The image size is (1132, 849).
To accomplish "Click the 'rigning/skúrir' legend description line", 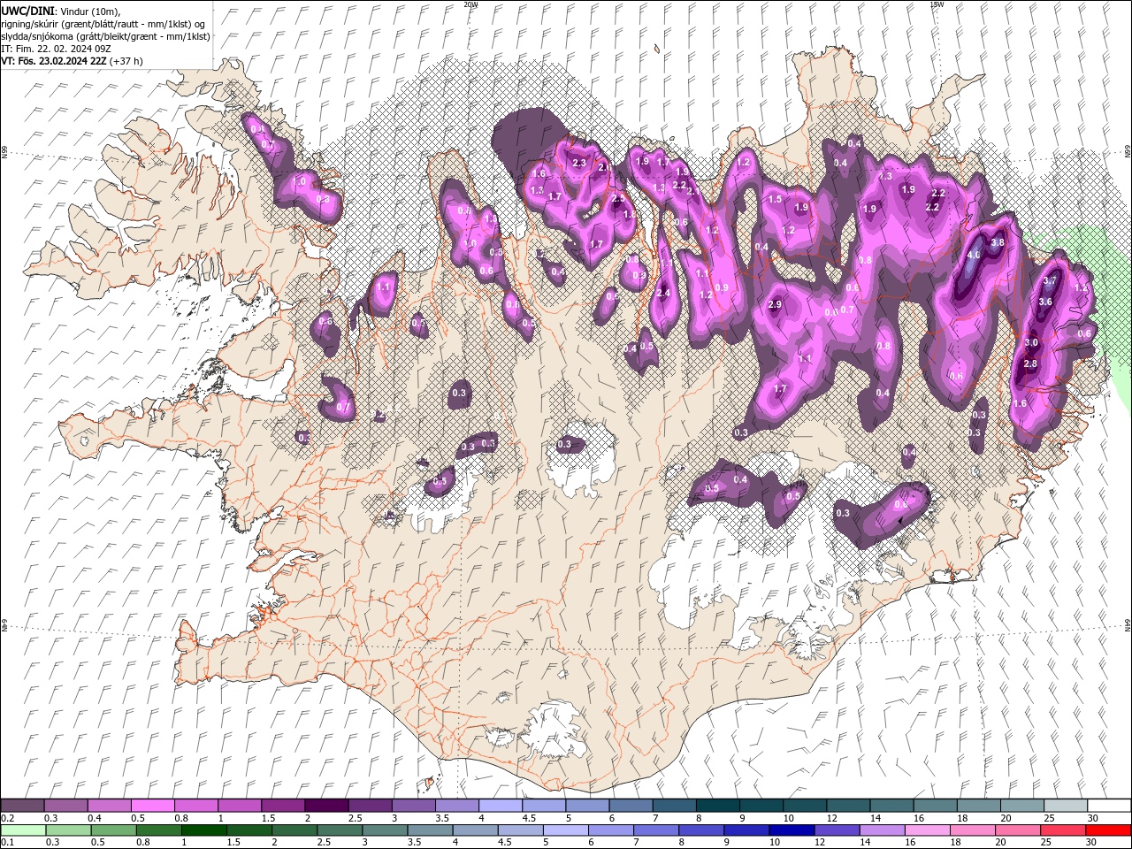I will click(103, 24).
